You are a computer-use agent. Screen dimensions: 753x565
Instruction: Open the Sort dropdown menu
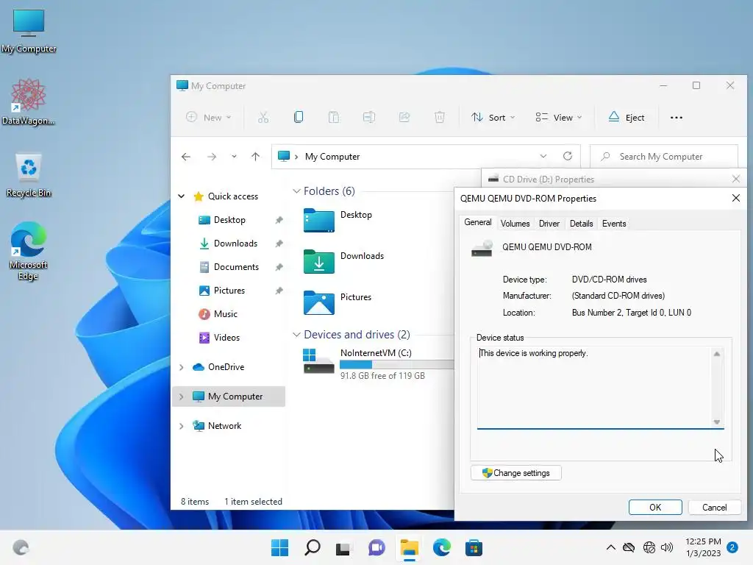[x=493, y=117]
